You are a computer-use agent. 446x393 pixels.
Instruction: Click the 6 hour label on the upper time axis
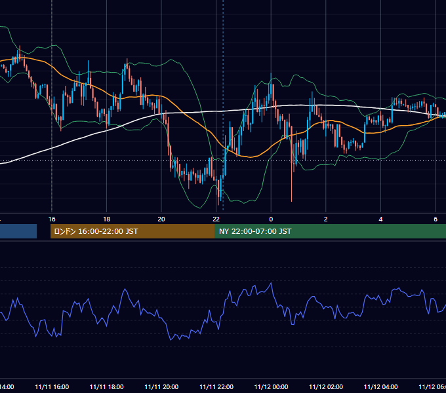pyautogui.click(x=436, y=219)
